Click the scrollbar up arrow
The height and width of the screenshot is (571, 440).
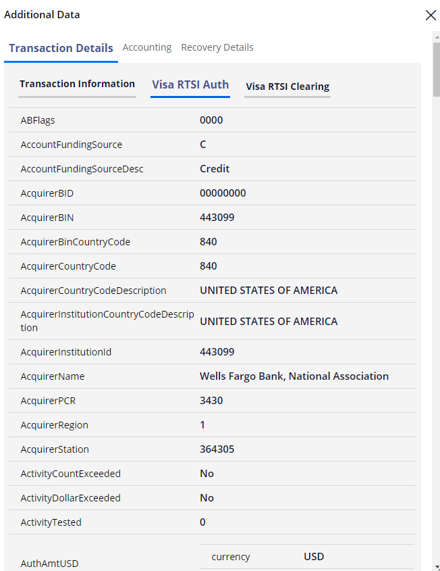point(437,36)
